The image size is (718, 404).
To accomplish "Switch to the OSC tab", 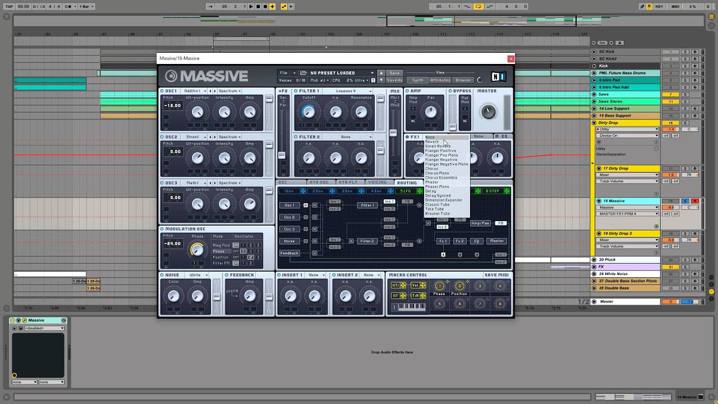I will point(291,182).
